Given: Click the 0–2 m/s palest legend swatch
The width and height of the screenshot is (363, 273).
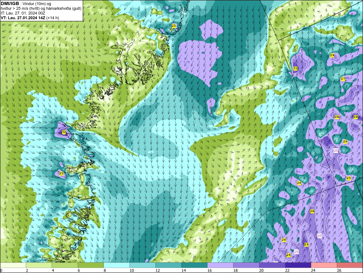Looking at the screenshot, I should click(x=13, y=265).
